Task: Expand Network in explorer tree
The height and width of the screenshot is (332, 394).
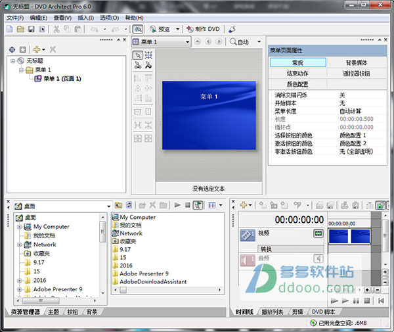Action: pyautogui.click(x=19, y=245)
